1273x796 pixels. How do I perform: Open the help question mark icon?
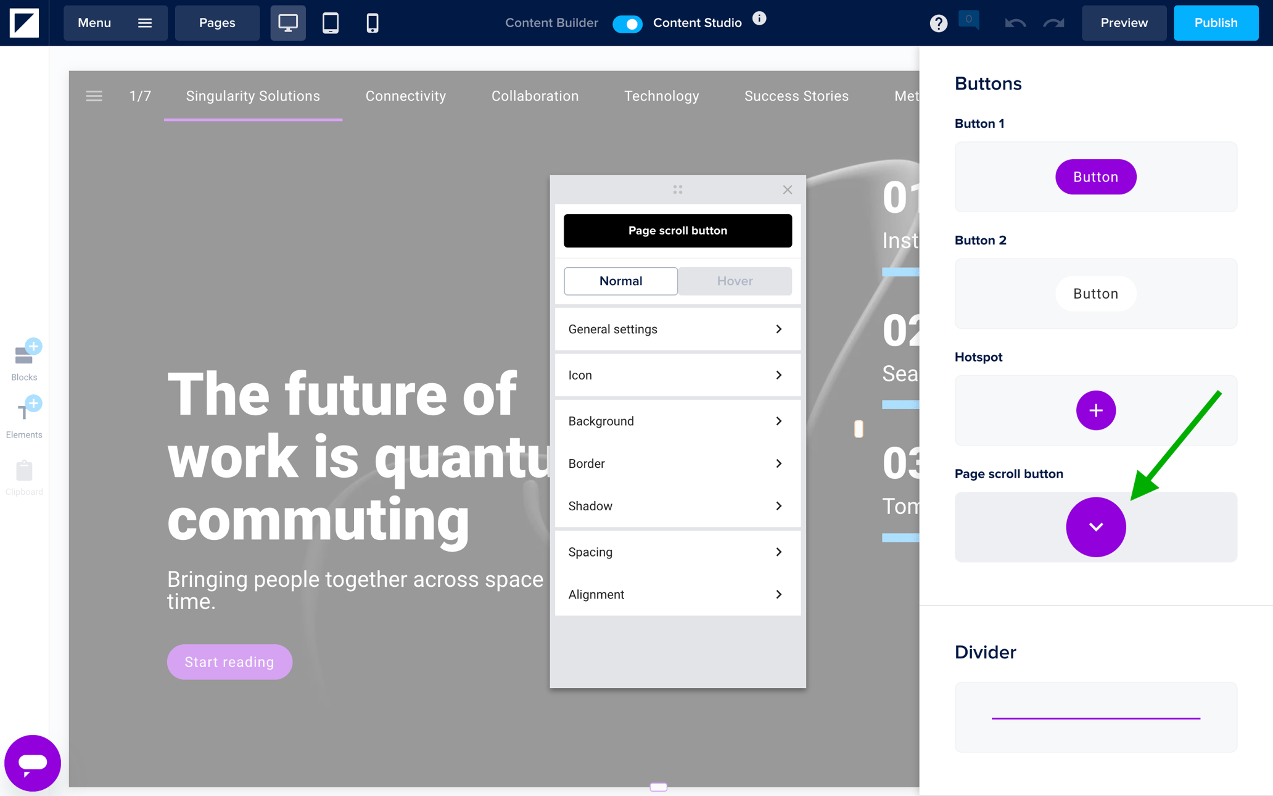pos(938,23)
